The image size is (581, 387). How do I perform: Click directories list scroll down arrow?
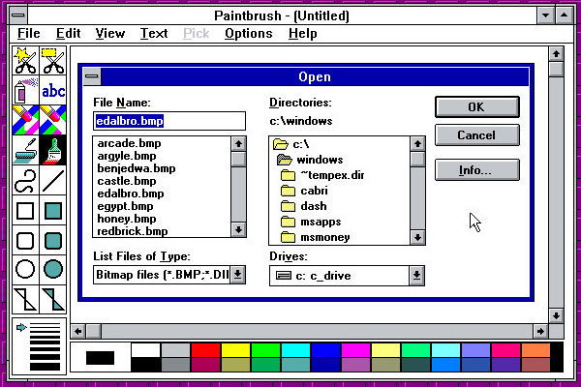point(417,237)
